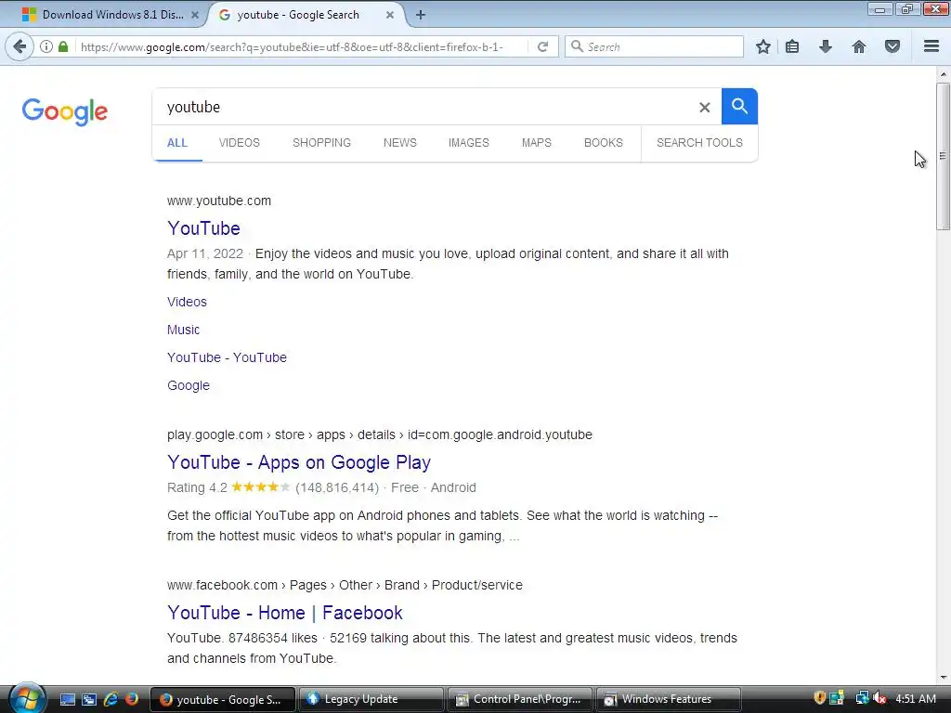This screenshot has height=713, width=951.
Task: Clear the Google search query X
Action: pos(704,108)
